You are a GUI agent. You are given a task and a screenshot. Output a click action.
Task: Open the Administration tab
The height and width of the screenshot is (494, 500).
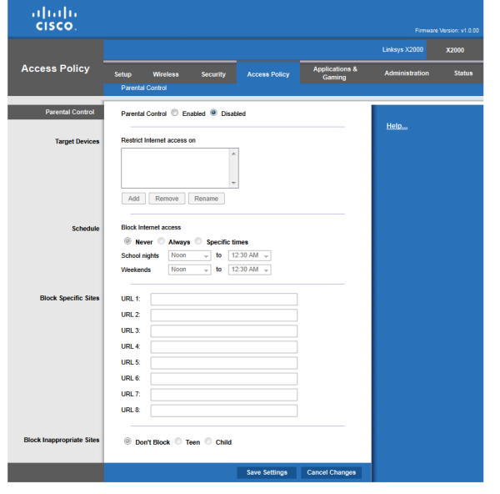tap(407, 73)
